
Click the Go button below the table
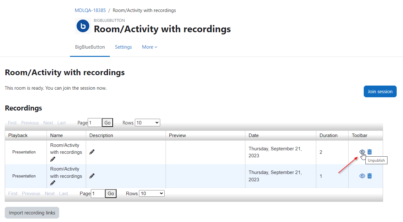pyautogui.click(x=111, y=194)
